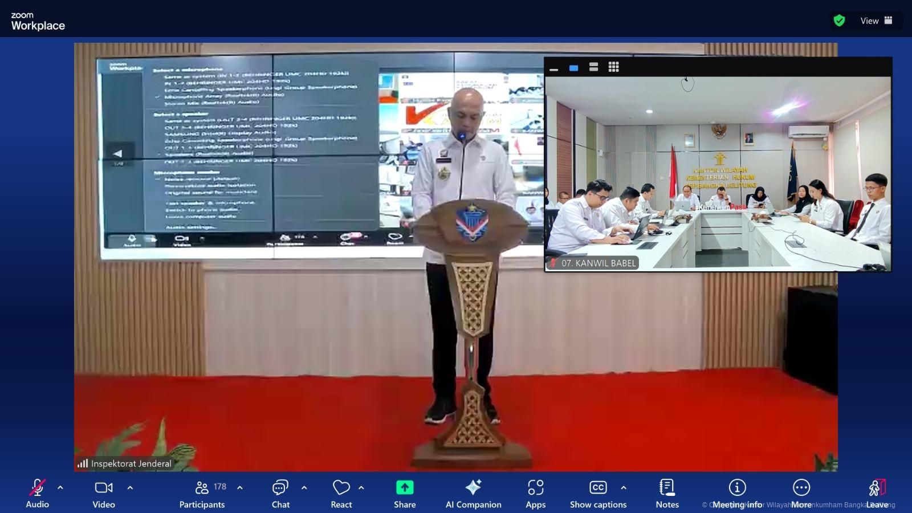Image resolution: width=912 pixels, height=513 pixels.
Task: Open the More options menu
Action: [x=801, y=493]
